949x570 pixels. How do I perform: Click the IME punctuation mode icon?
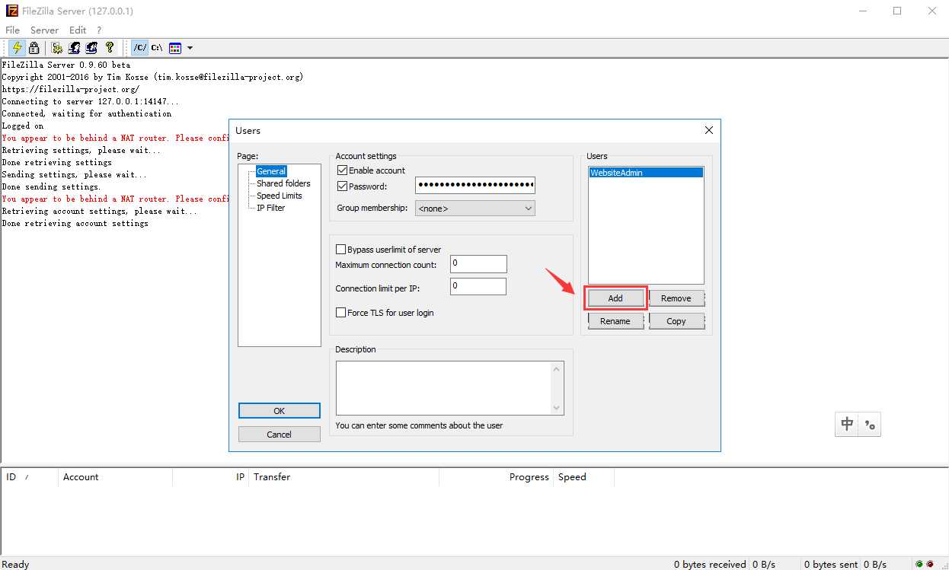tap(870, 425)
